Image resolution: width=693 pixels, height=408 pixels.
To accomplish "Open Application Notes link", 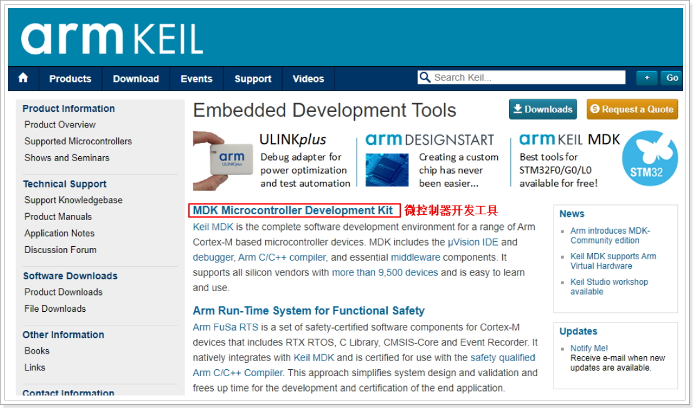I will 59,233.
